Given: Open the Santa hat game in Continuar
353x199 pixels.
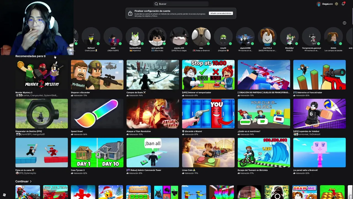Looking at the screenshot, I should [111, 192].
